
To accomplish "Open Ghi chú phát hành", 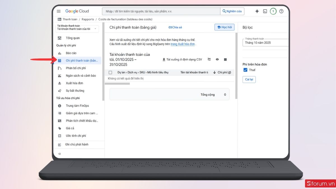I will (x=77, y=145).
